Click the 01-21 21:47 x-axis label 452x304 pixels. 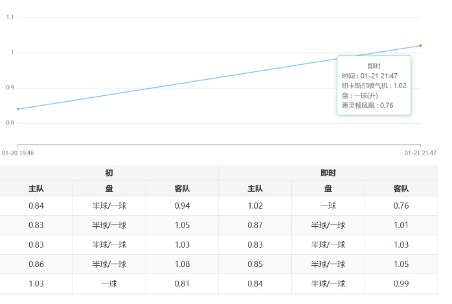coord(420,153)
